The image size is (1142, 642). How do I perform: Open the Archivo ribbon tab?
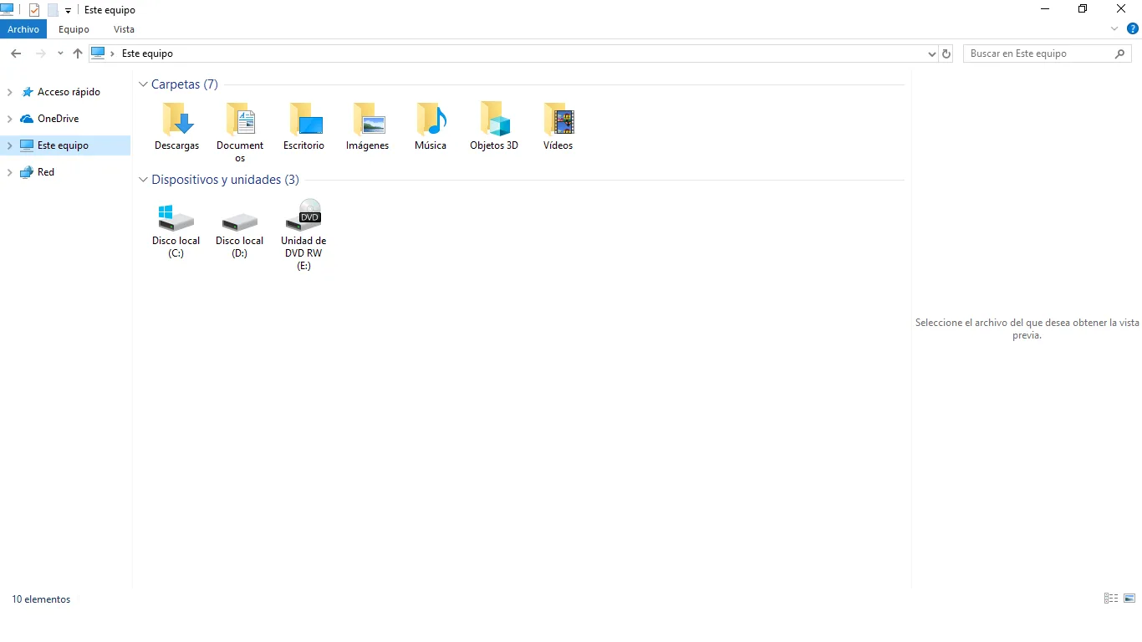coord(23,29)
